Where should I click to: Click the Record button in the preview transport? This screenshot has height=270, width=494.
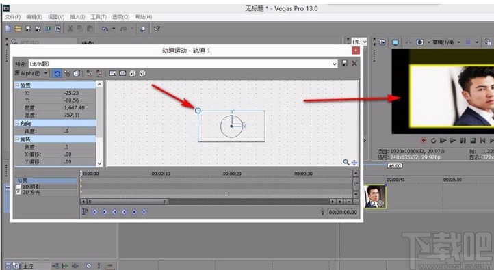pos(424,140)
